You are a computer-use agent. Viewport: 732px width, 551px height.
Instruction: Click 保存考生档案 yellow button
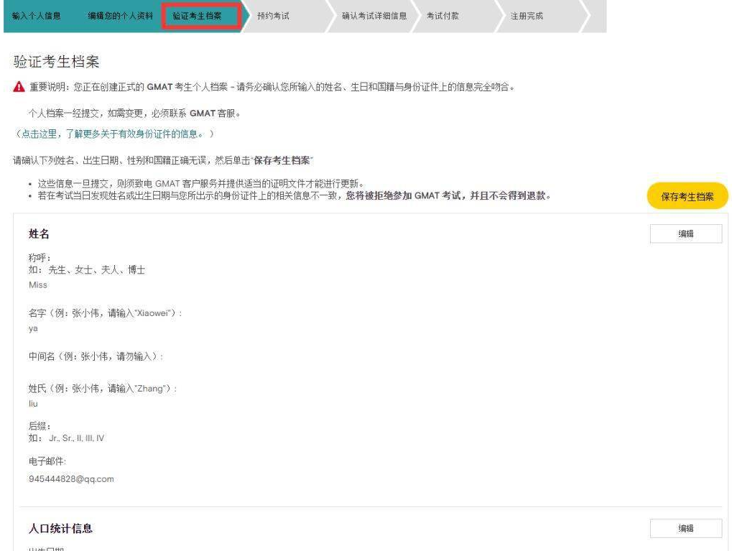(x=687, y=196)
